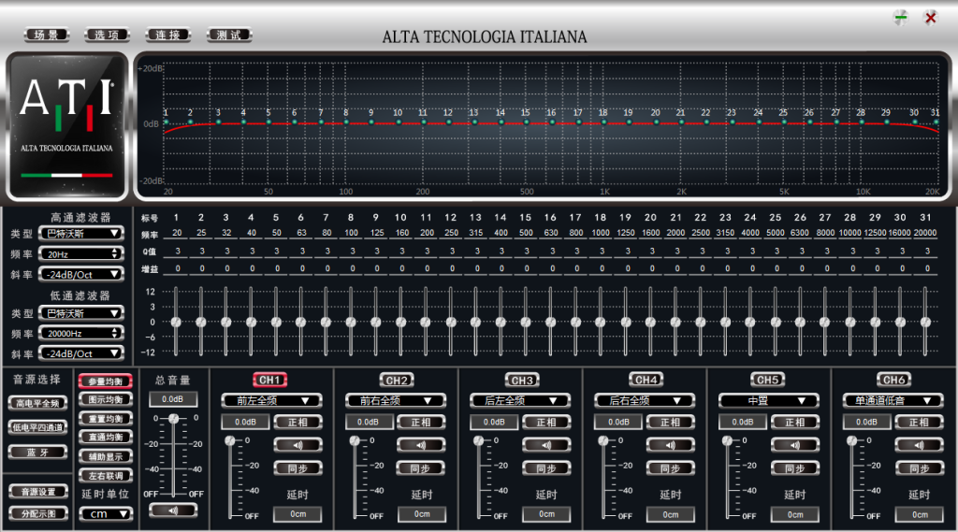Select the CH6 channel

(x=893, y=380)
